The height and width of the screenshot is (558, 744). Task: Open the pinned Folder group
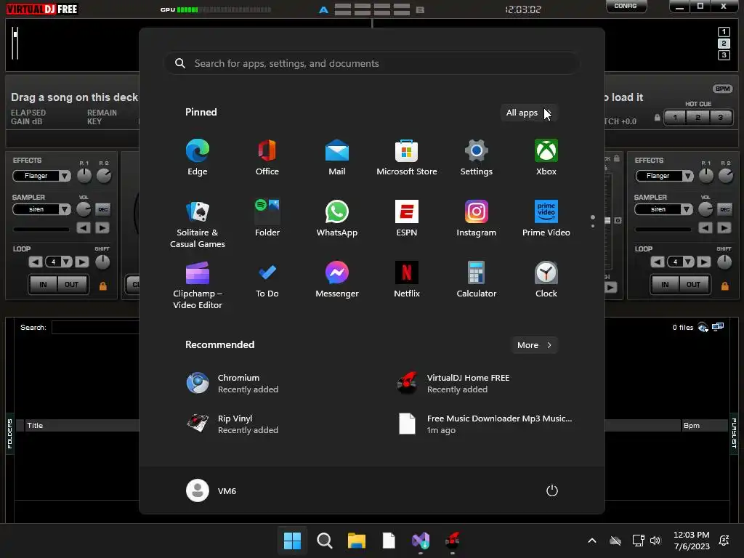pyautogui.click(x=267, y=219)
